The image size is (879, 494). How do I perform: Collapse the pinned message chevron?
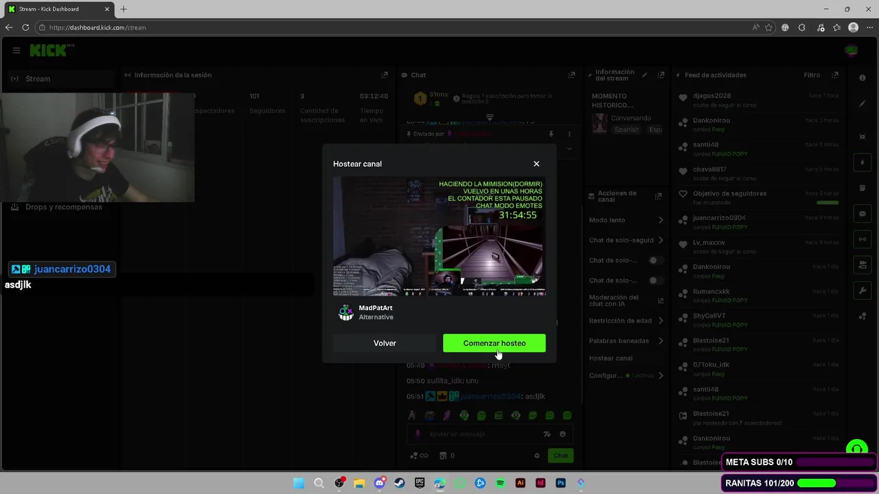(569, 148)
